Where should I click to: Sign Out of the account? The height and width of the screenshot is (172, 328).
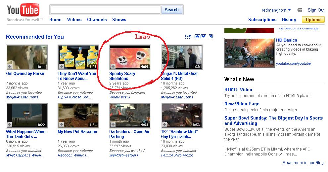(316, 10)
